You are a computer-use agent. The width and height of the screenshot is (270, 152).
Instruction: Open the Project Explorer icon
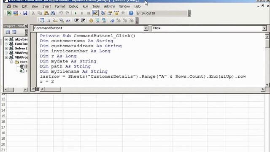tap(103, 13)
